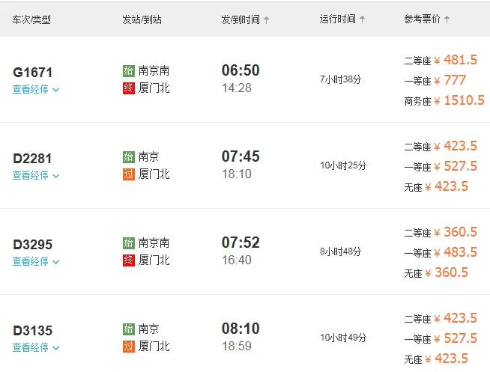Click the green 始 icon for D2281
This screenshot has height=372, width=490.
[128, 157]
